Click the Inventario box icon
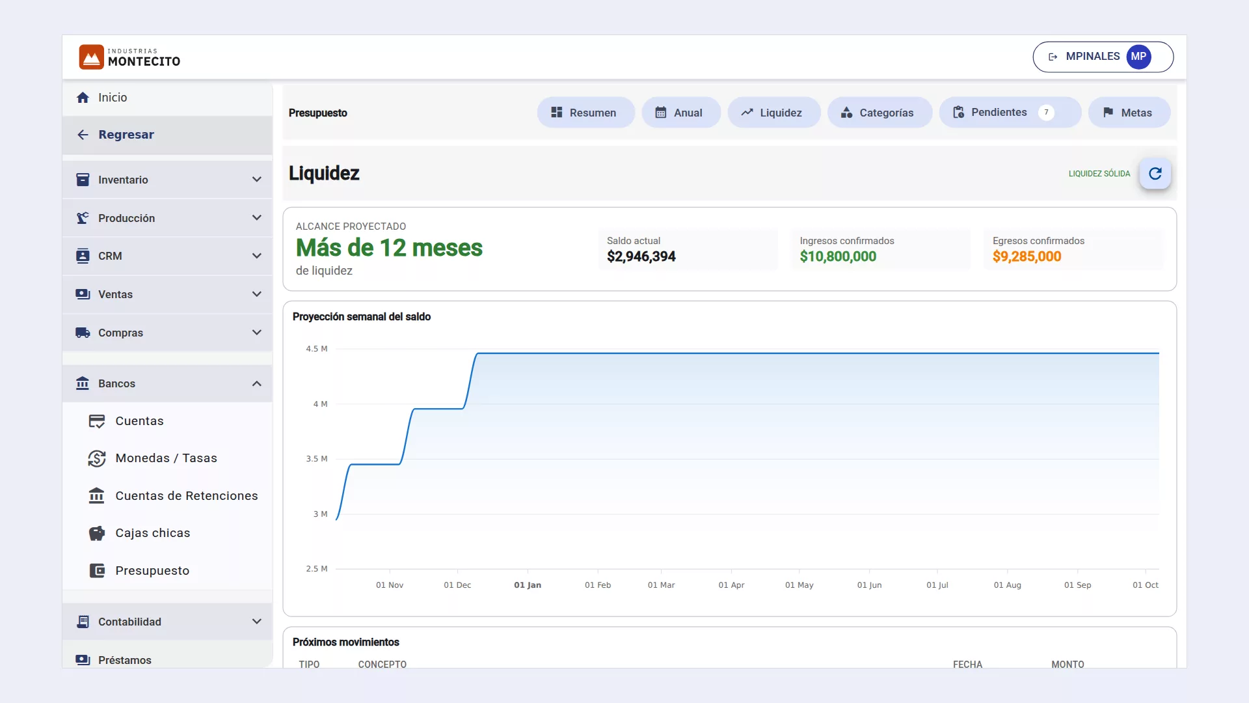The height and width of the screenshot is (703, 1249). (83, 180)
